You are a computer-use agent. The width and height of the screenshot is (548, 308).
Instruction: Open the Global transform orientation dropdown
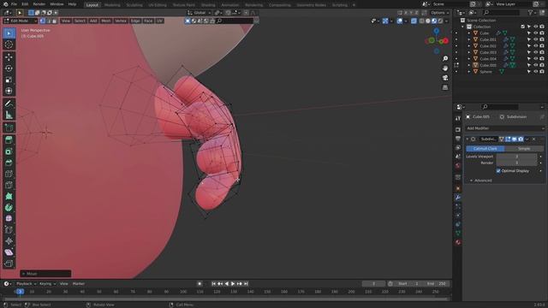[x=200, y=13]
